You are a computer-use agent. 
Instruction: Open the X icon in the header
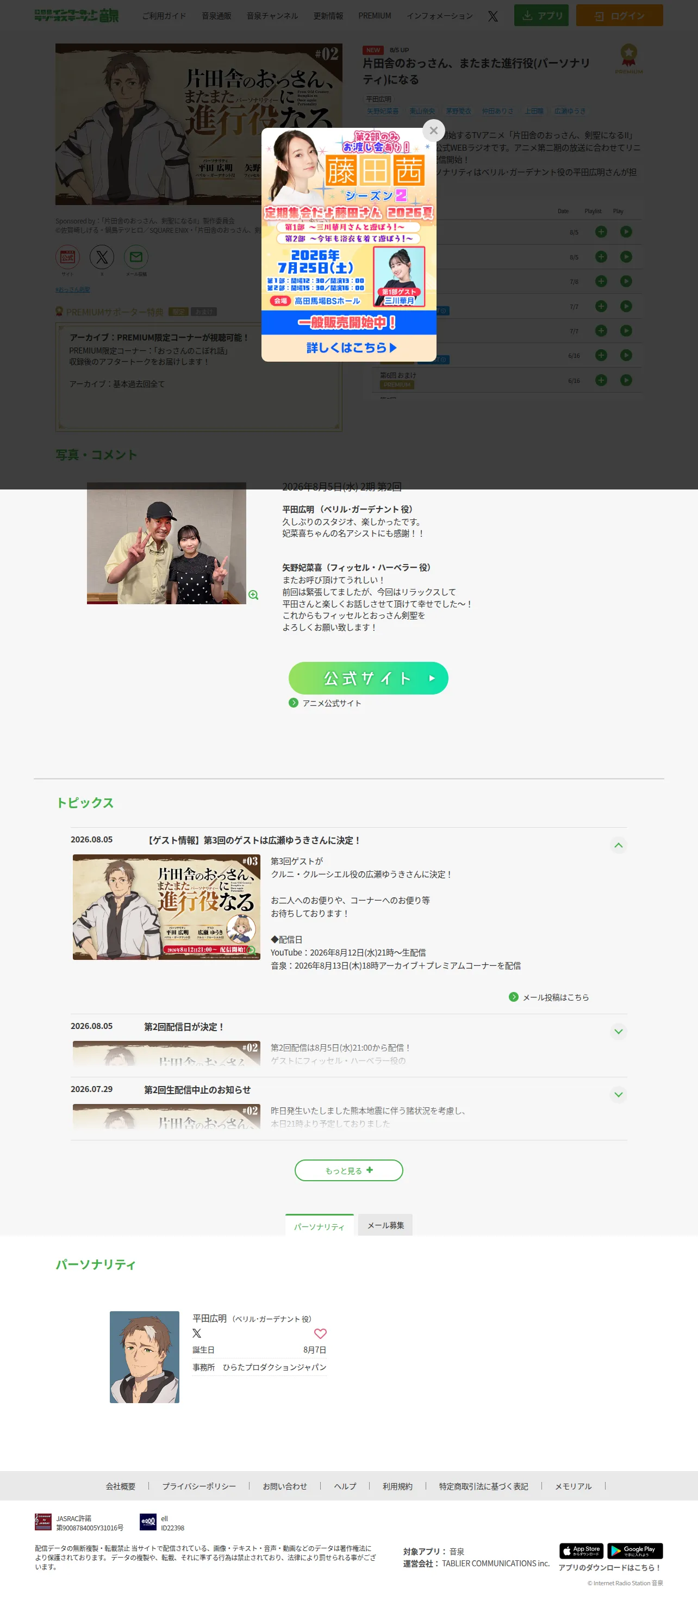tap(493, 16)
